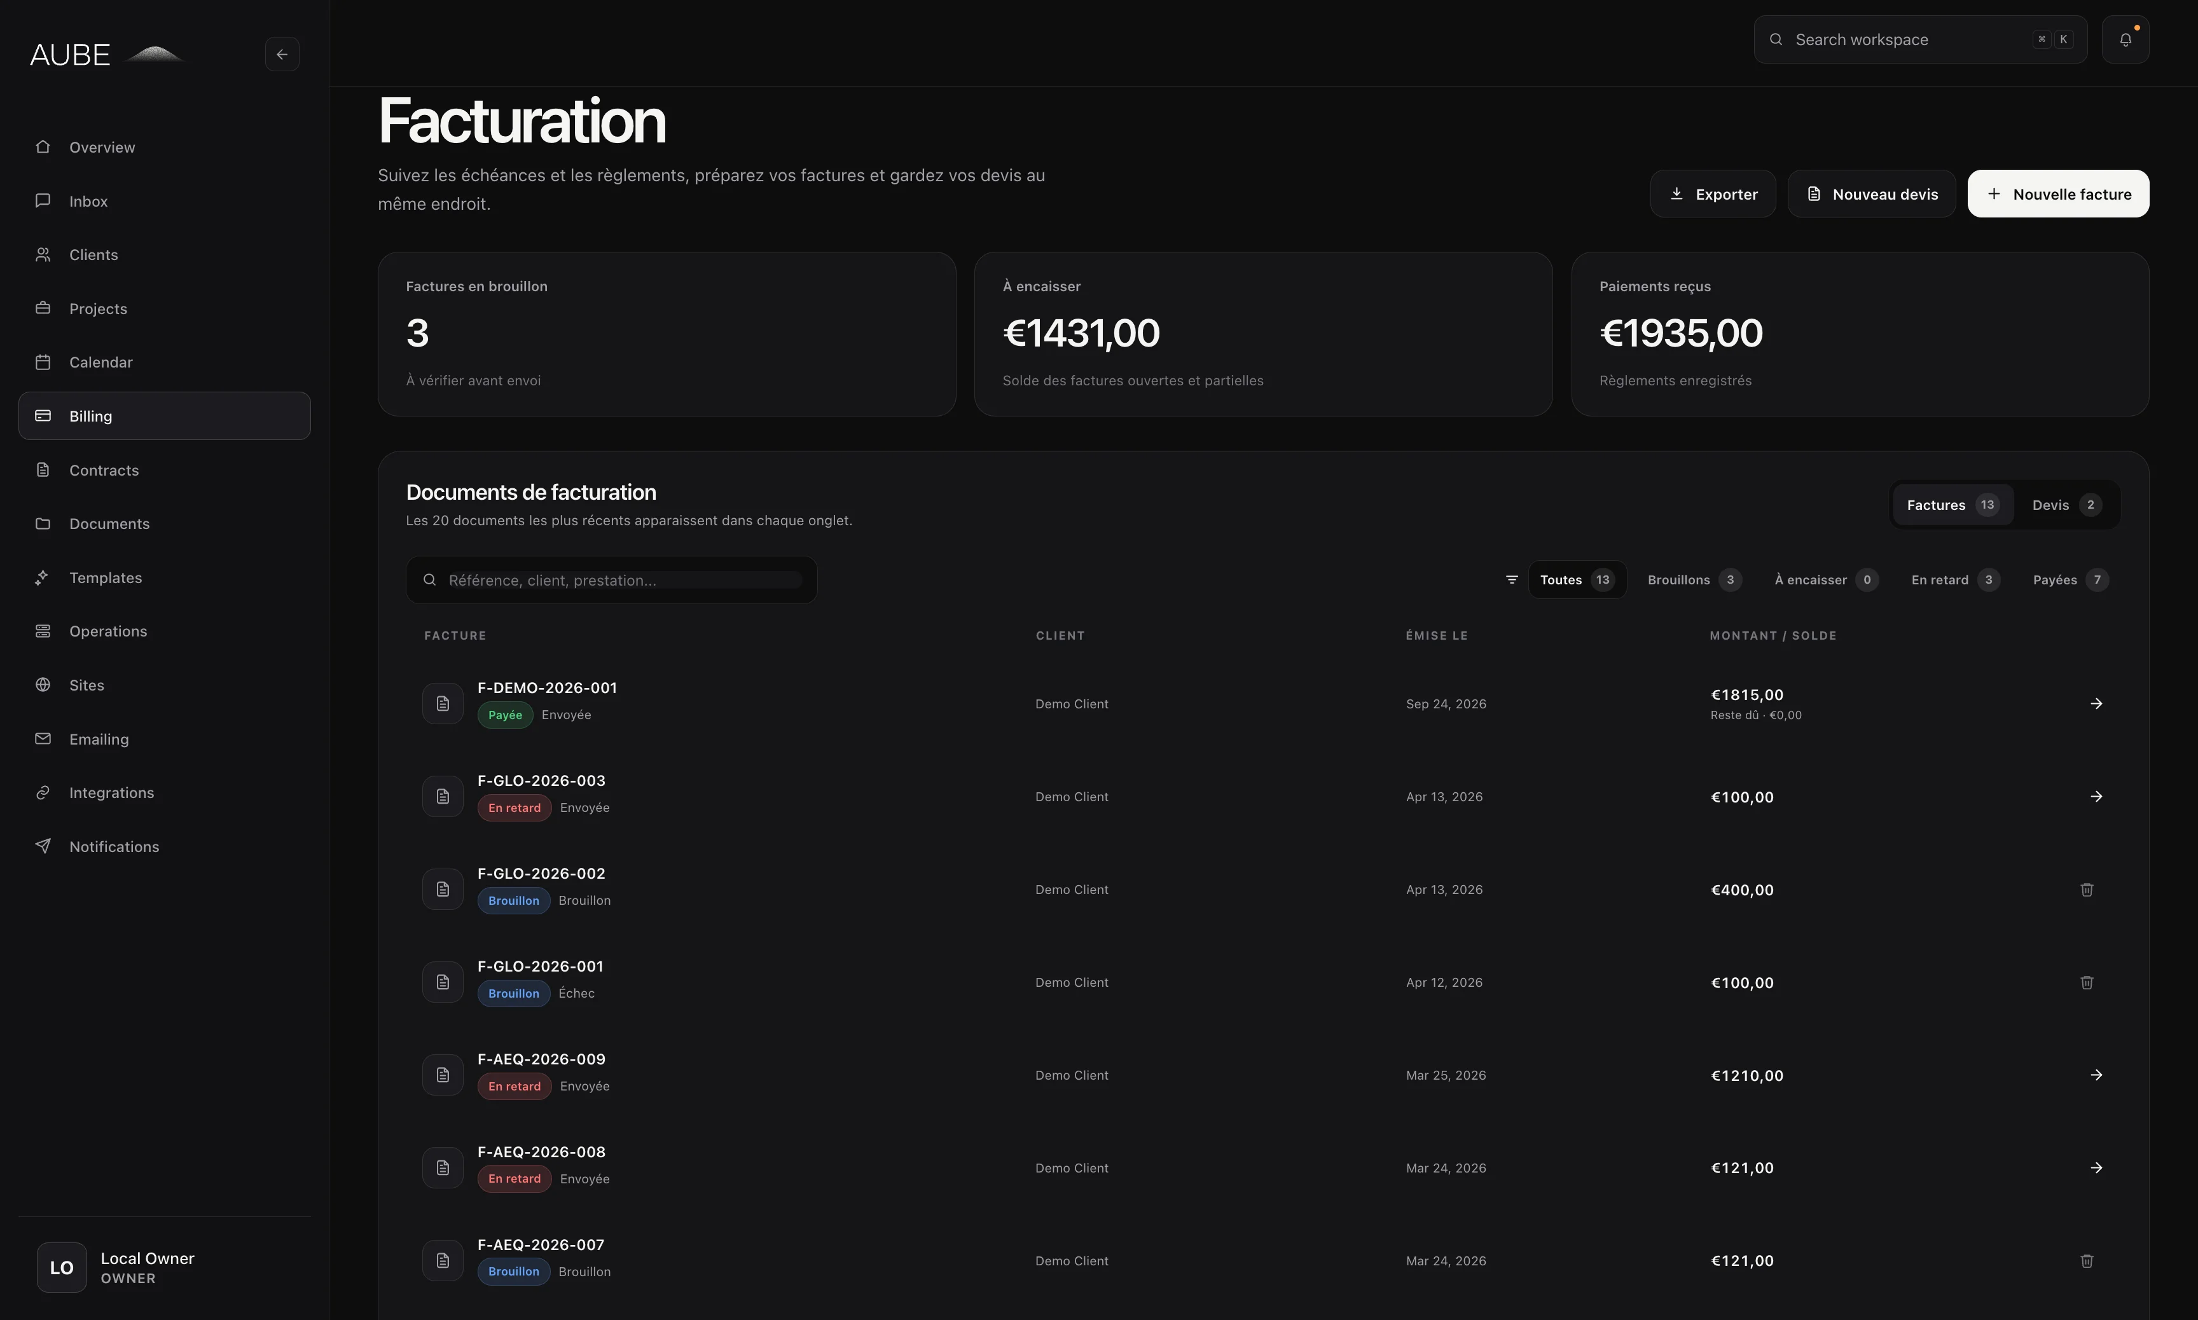Image resolution: width=2198 pixels, height=1320 pixels.
Task: Switch to the Devis tab
Action: pyautogui.click(x=2066, y=505)
